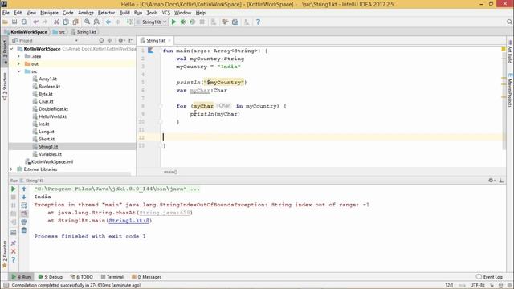Click Down the Stack Trace arrow in Run panel
The height and width of the screenshot is (289, 514).
(x=24, y=197)
